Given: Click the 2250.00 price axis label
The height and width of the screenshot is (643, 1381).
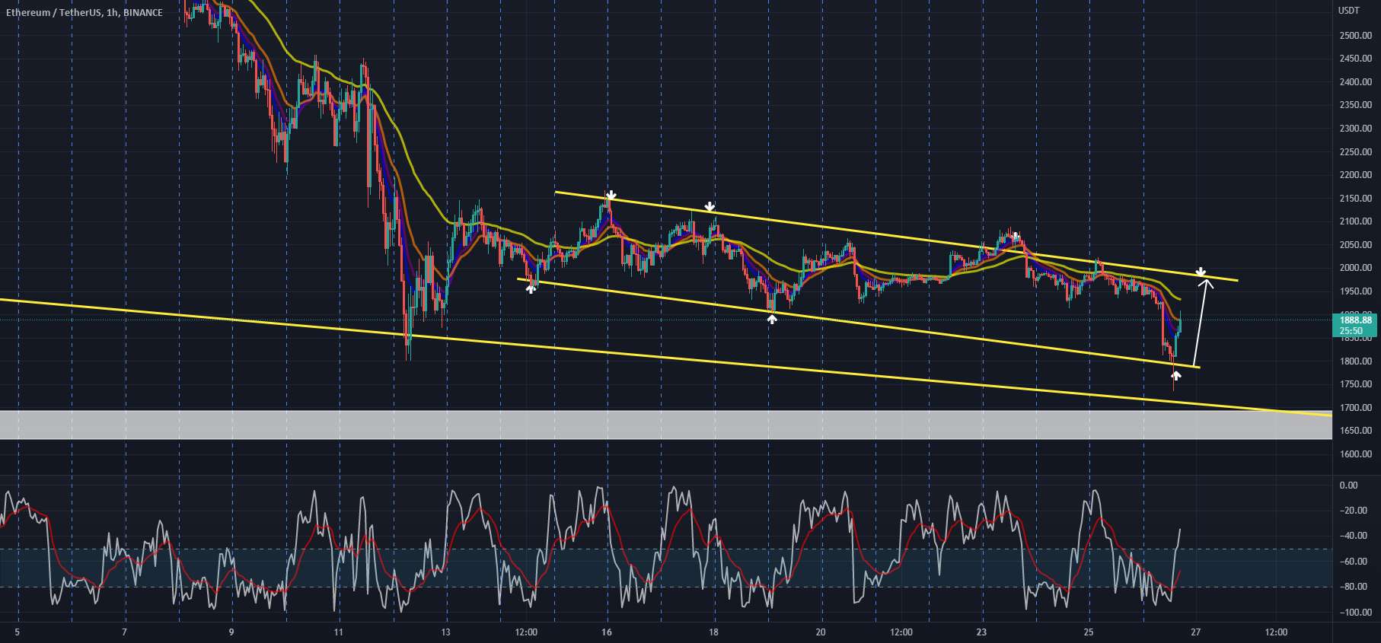Looking at the screenshot, I should pyautogui.click(x=1355, y=152).
